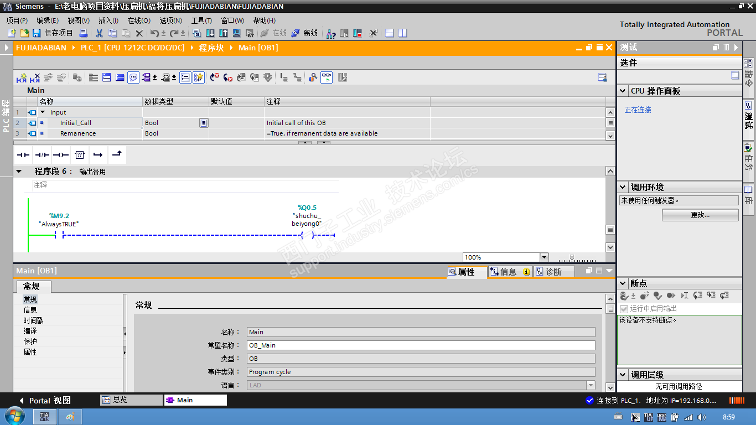Click the volume speaker tray icon
756x425 pixels.
click(x=702, y=417)
